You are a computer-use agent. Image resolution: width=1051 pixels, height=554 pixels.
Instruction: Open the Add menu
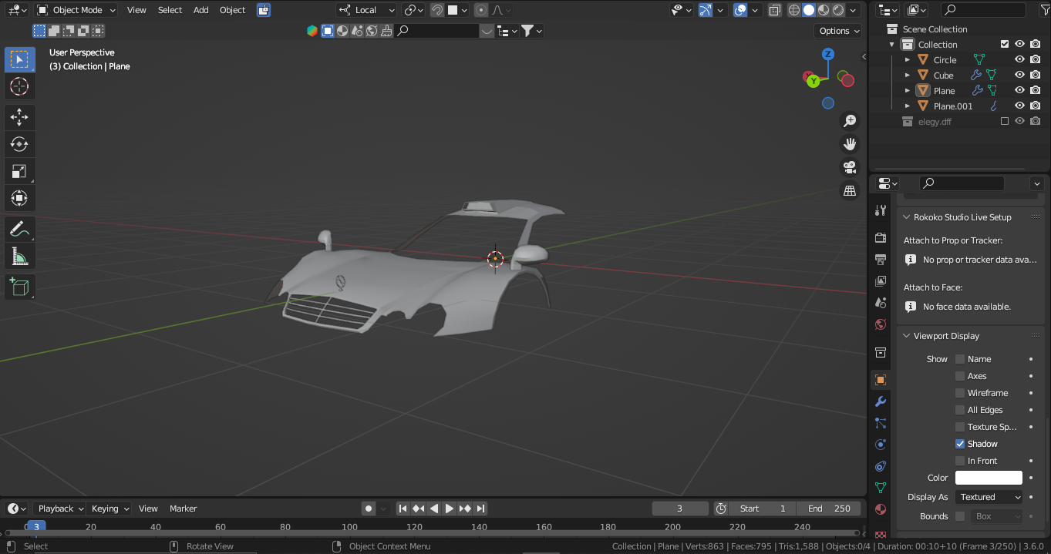(x=200, y=10)
